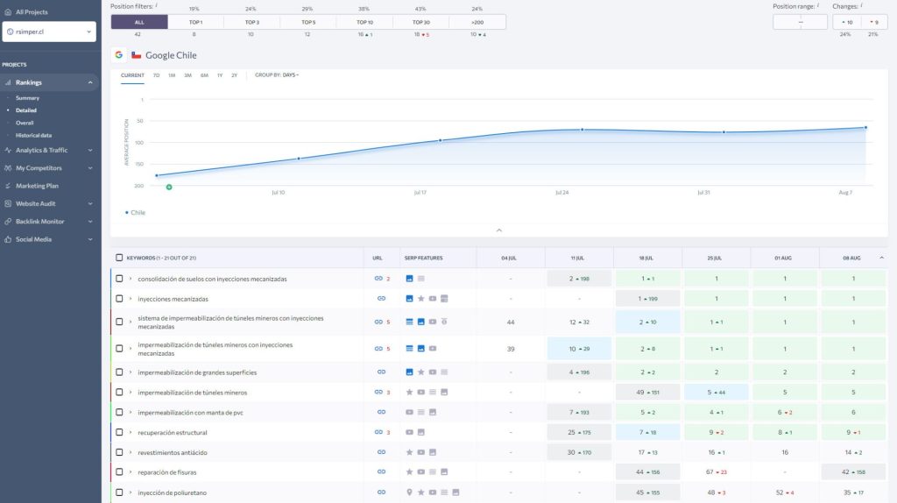Click the All Projects home icon
Image resolution: width=897 pixels, height=503 pixels.
pyautogui.click(x=8, y=12)
